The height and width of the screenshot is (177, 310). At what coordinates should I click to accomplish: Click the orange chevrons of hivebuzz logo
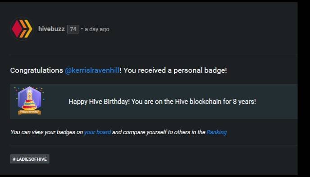[26, 29]
